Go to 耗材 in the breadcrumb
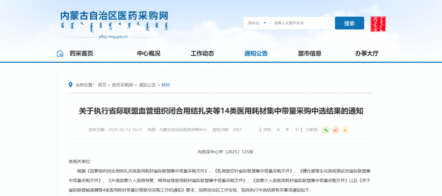Screen dimensions: 442x196 166,85
